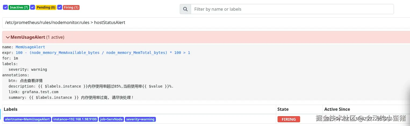The image size is (410, 126).
Task: Click the alertname=MemUsageAlert label badge
Action: pyautogui.click(x=27, y=119)
